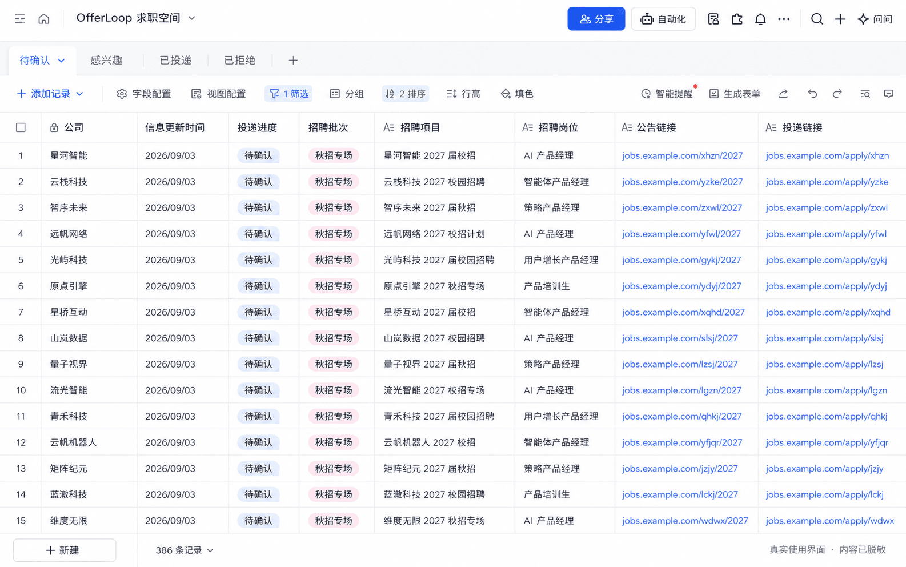Click the 分享 share button
This screenshot has height=567, width=906.
(596, 19)
